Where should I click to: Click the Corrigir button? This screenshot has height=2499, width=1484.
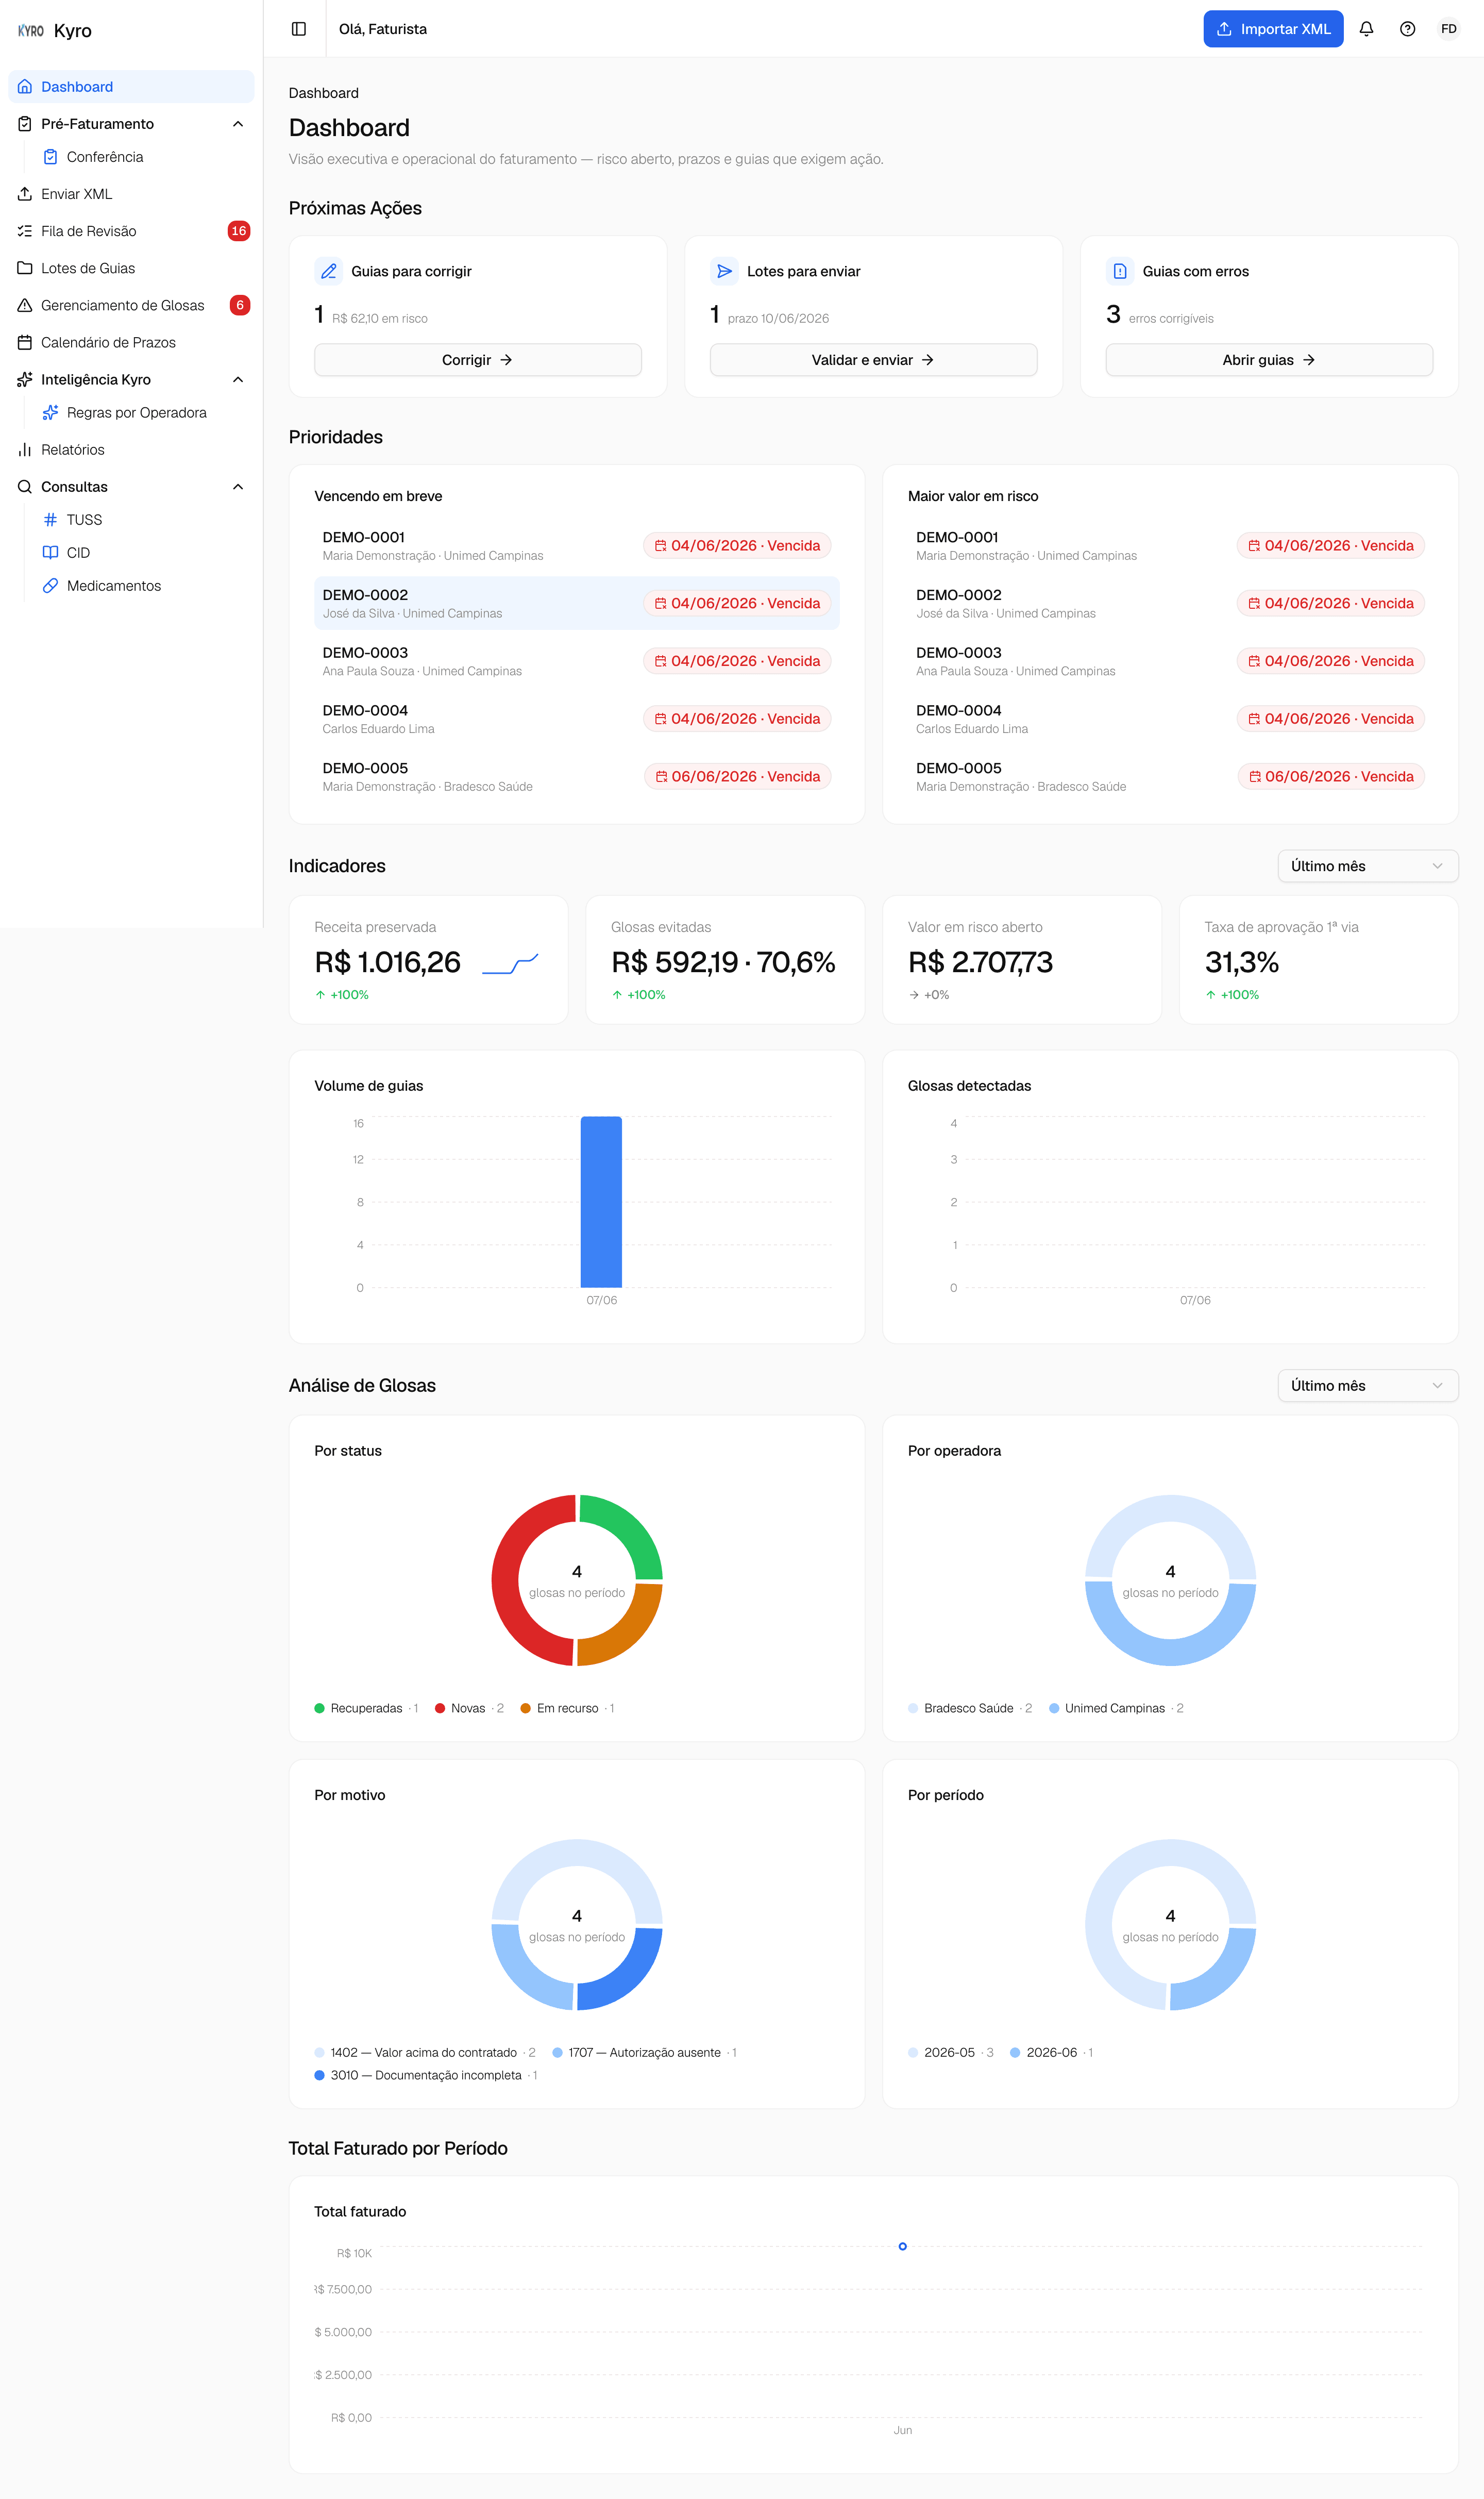477,360
